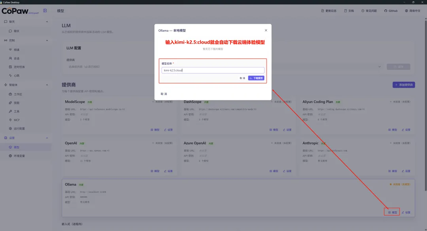Select the 模型 models sidebar item
The width and height of the screenshot is (427, 231).
click(x=26, y=147)
